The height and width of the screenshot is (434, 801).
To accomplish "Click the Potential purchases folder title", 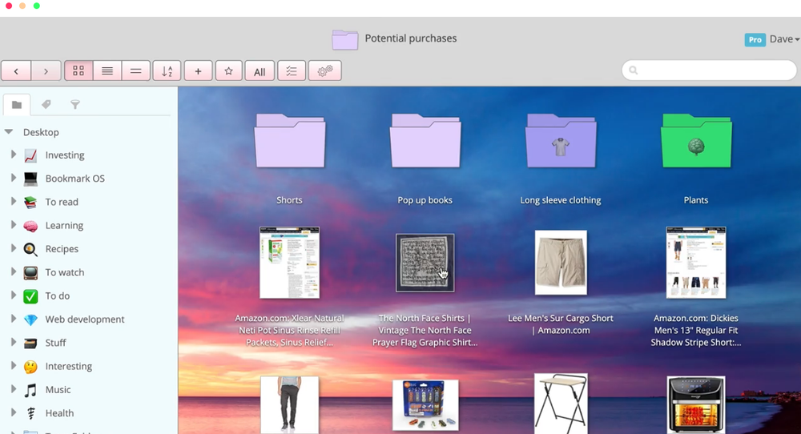I will [411, 38].
